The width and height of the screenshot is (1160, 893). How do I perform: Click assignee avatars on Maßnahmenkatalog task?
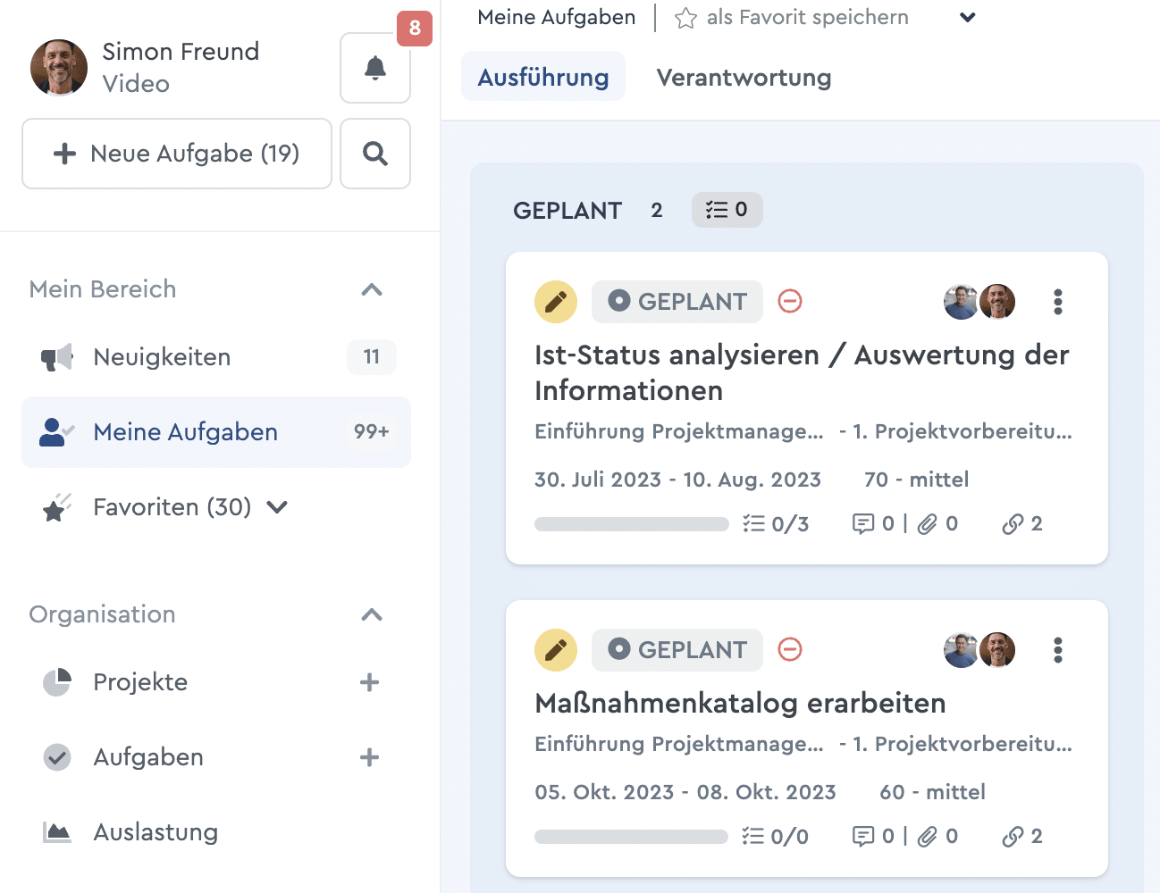[979, 650]
